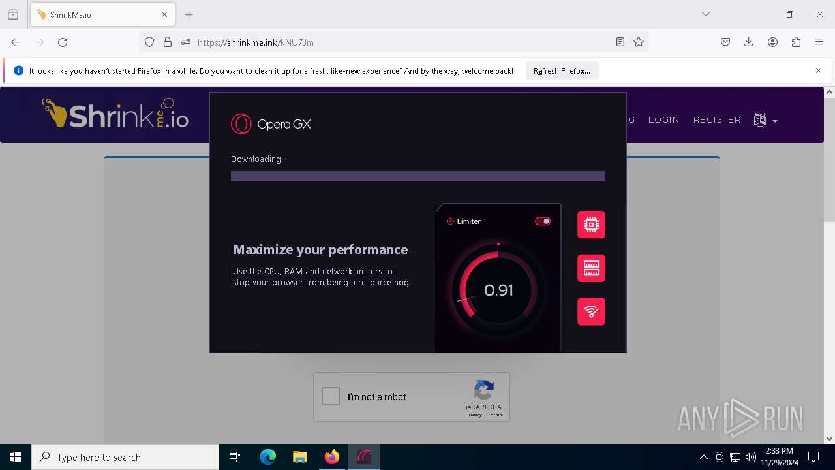This screenshot has width=835, height=470.
Task: Open a new tab
Action: 189,14
